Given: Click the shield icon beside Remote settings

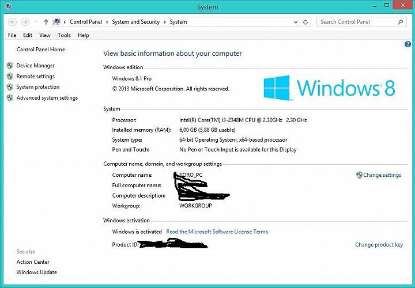Looking at the screenshot, I should tap(10, 77).
